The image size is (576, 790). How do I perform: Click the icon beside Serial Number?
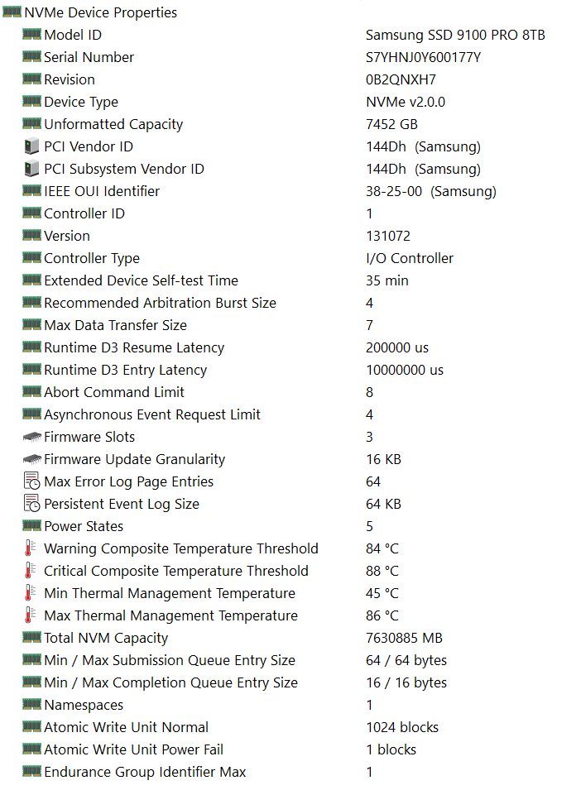click(31, 56)
